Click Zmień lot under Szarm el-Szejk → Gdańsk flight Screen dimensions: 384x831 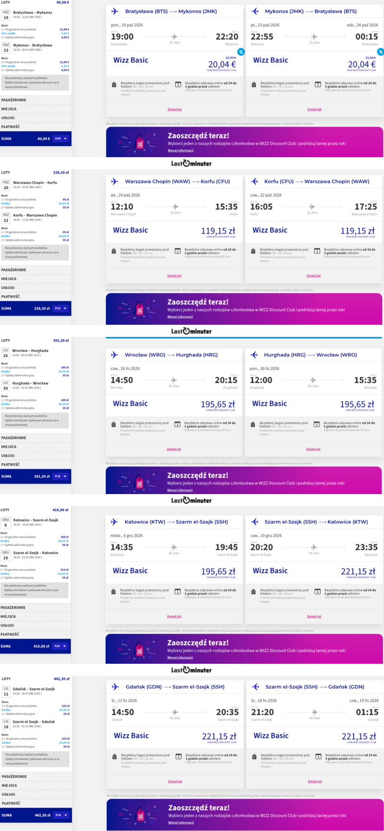pyautogui.click(x=315, y=781)
